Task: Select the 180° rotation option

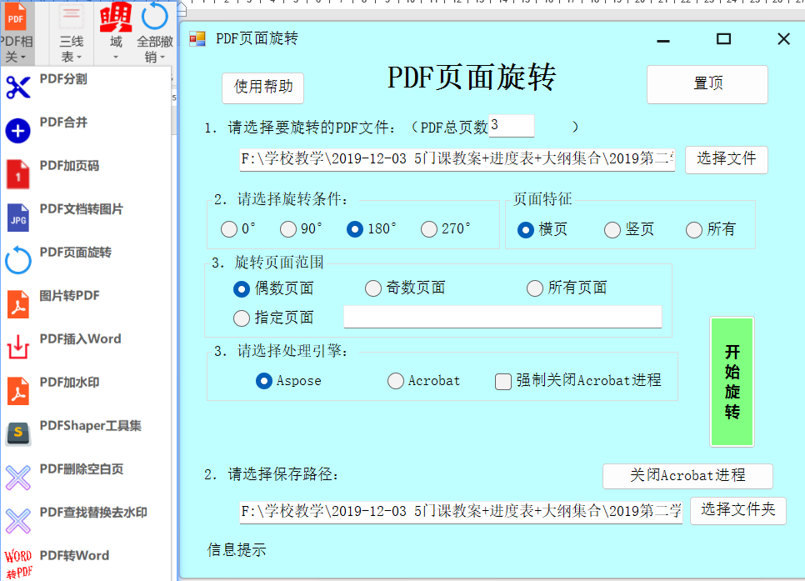Action: (371, 228)
